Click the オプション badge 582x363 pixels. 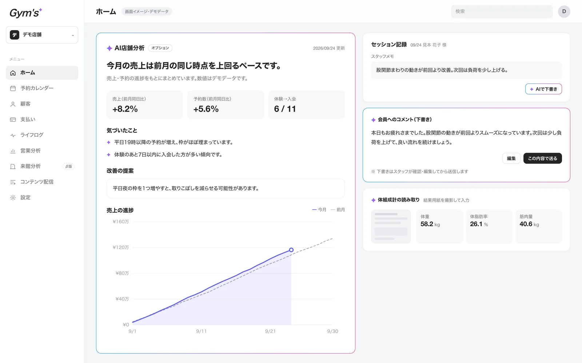pyautogui.click(x=160, y=48)
